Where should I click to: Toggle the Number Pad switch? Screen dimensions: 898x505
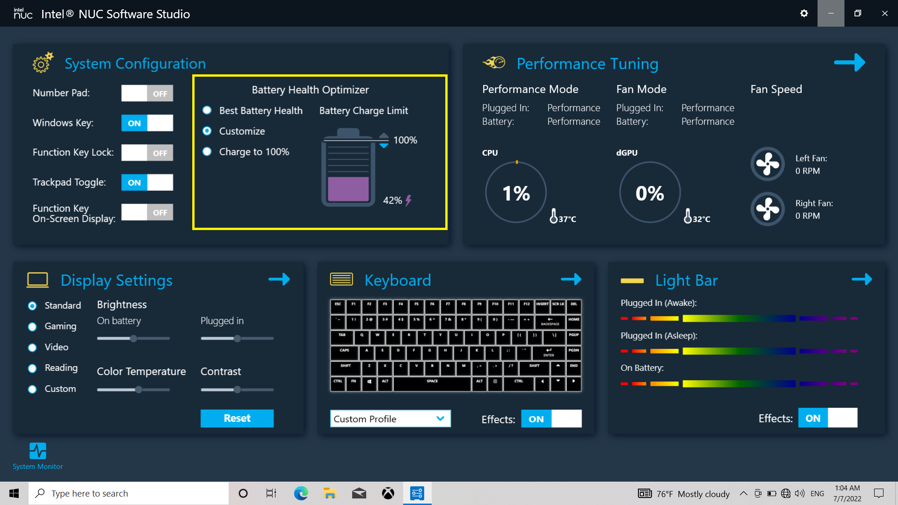147,93
